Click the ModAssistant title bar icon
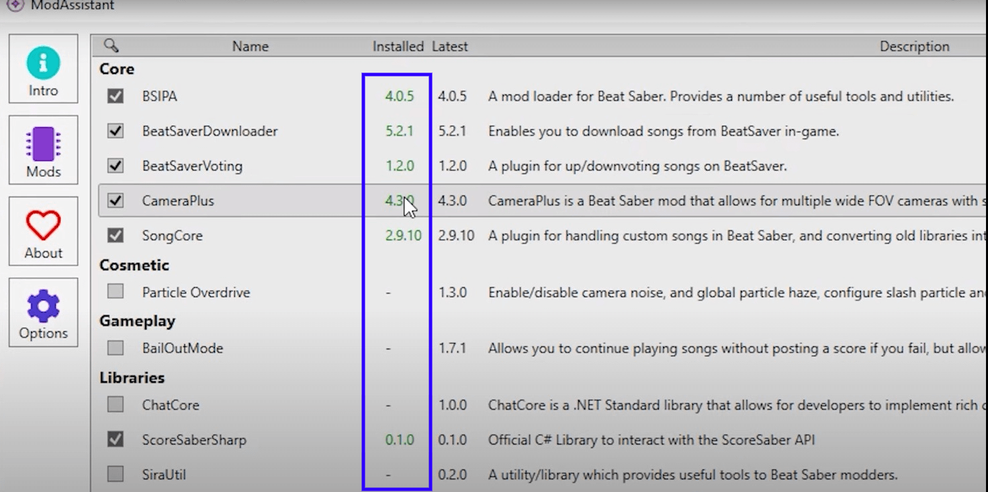This screenshot has height=492, width=988. 15,5
